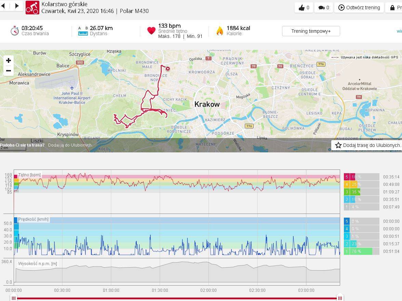Grab the left timeline range handle

[x=14, y=298]
